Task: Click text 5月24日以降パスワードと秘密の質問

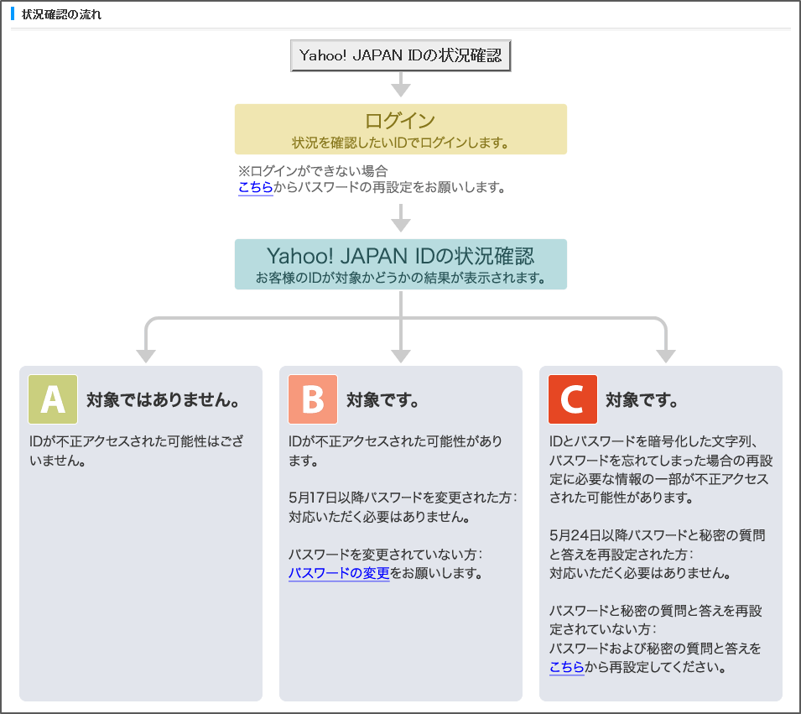Action: coord(657,535)
